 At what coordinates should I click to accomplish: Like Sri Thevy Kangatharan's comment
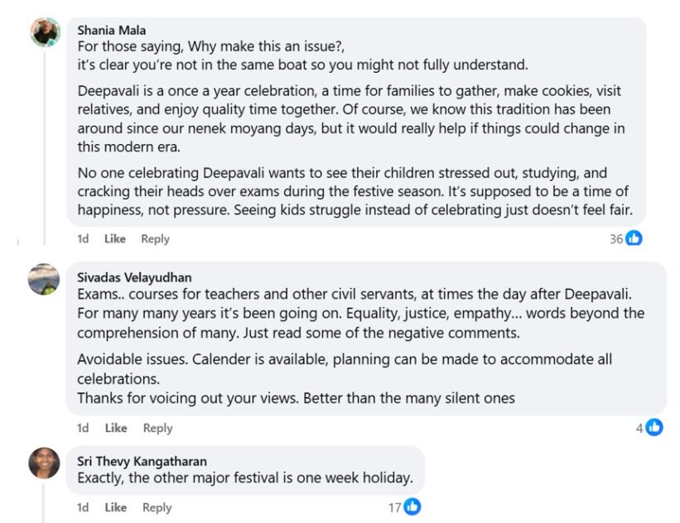click(x=116, y=507)
